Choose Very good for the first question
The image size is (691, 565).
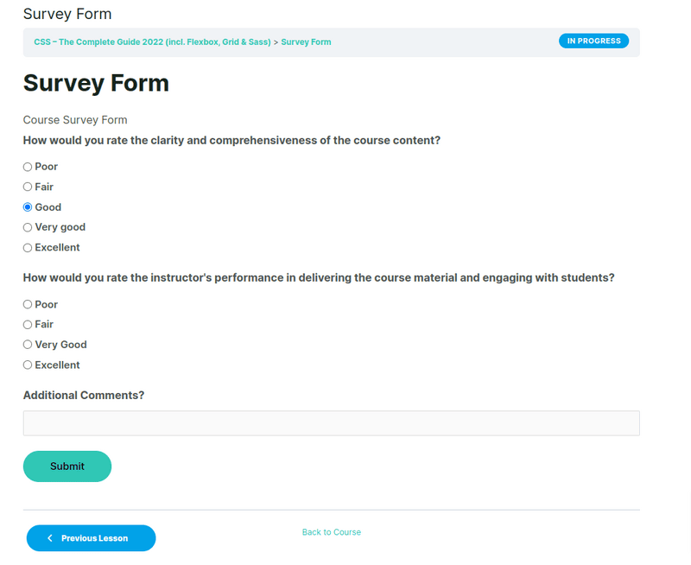pos(27,227)
